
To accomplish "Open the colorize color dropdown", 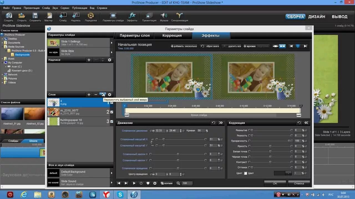I will 288,173.
